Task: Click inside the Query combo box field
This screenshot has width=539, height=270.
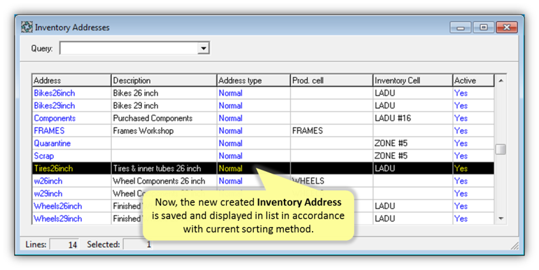Action: [x=128, y=49]
